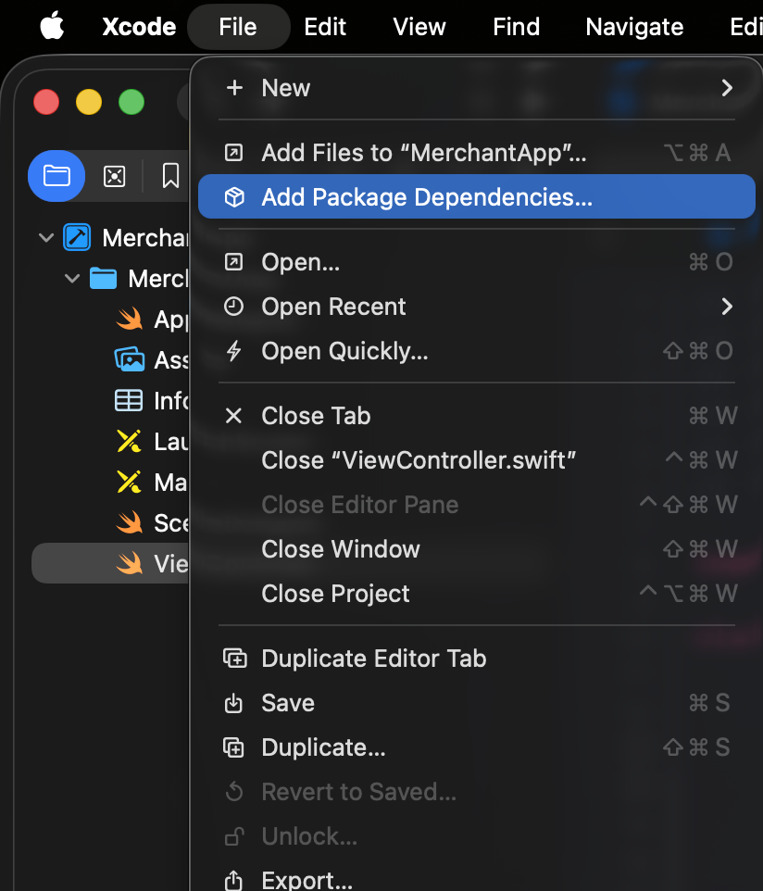This screenshot has height=891, width=763.
Task: Click the Duplicate… stacked-squares icon
Action: pos(233,747)
